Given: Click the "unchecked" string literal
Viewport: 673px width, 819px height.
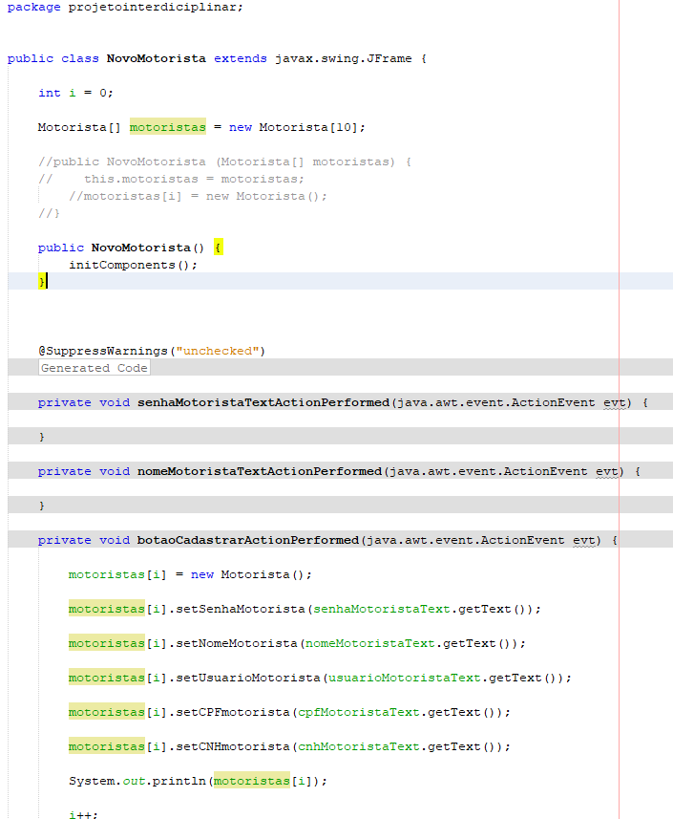Looking at the screenshot, I should tap(218, 351).
